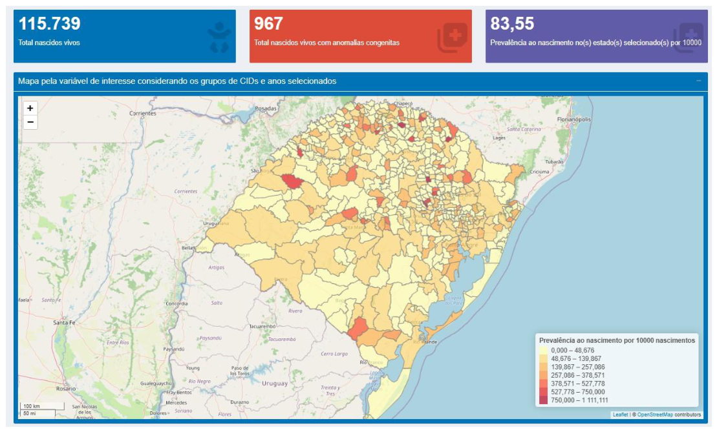Click the medical icon in red card
This screenshot has width=717, height=432.
pos(453,37)
